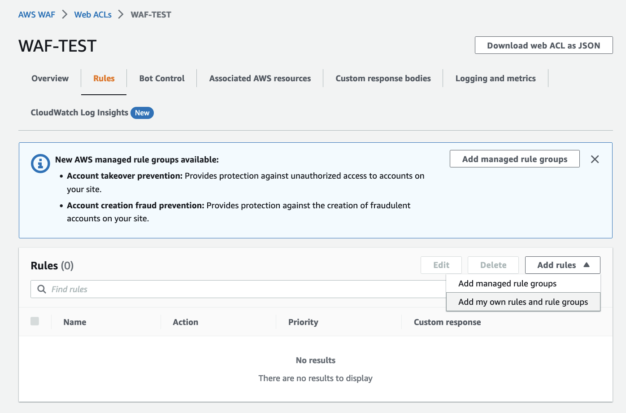Click the search magnifier icon in Find rules
626x413 pixels.
click(x=42, y=289)
